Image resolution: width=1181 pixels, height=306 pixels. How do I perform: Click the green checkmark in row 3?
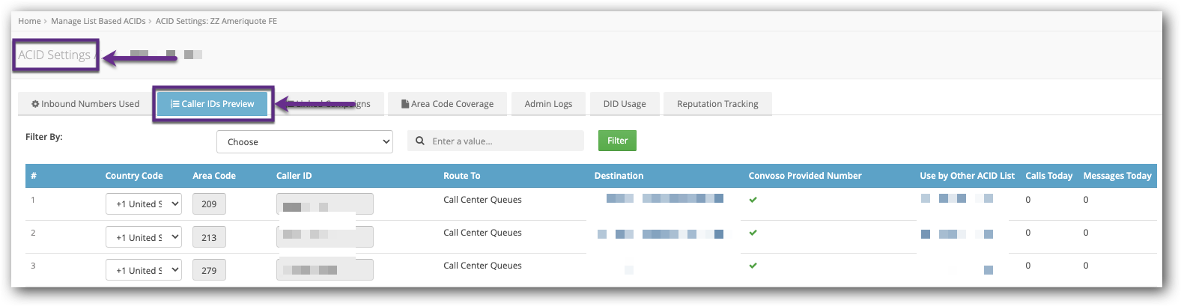[753, 266]
